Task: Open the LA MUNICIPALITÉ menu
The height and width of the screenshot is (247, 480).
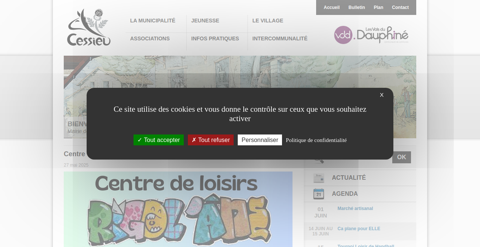Action: click(153, 20)
